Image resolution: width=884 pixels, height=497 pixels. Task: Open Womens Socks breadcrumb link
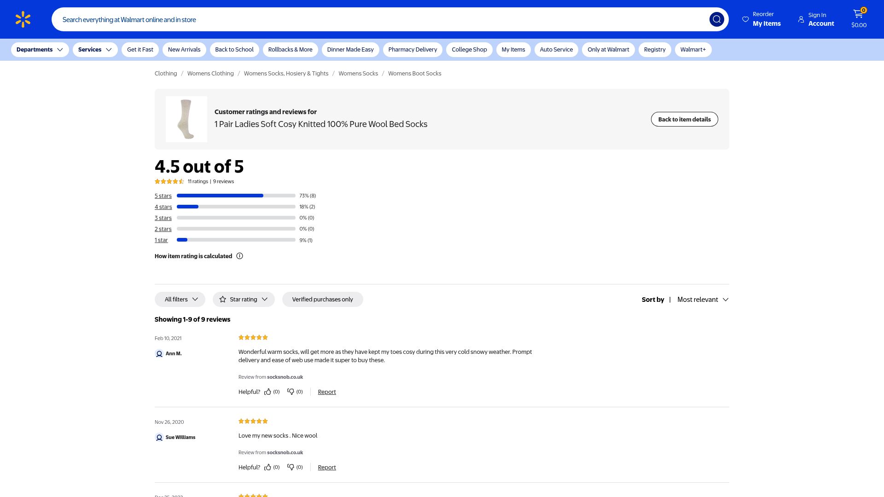[x=358, y=74]
